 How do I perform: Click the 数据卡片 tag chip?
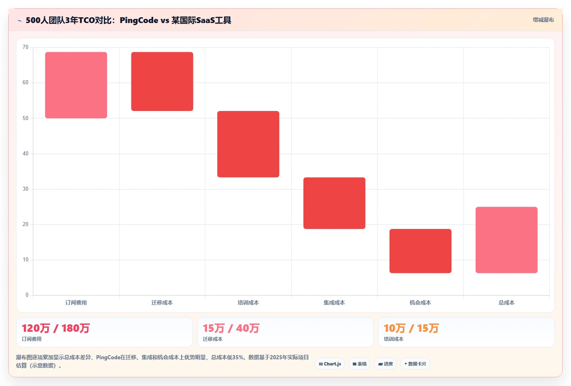click(x=415, y=364)
